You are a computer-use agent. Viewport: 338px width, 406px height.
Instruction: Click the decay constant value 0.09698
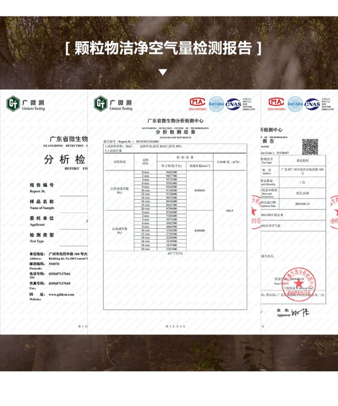(x=199, y=231)
